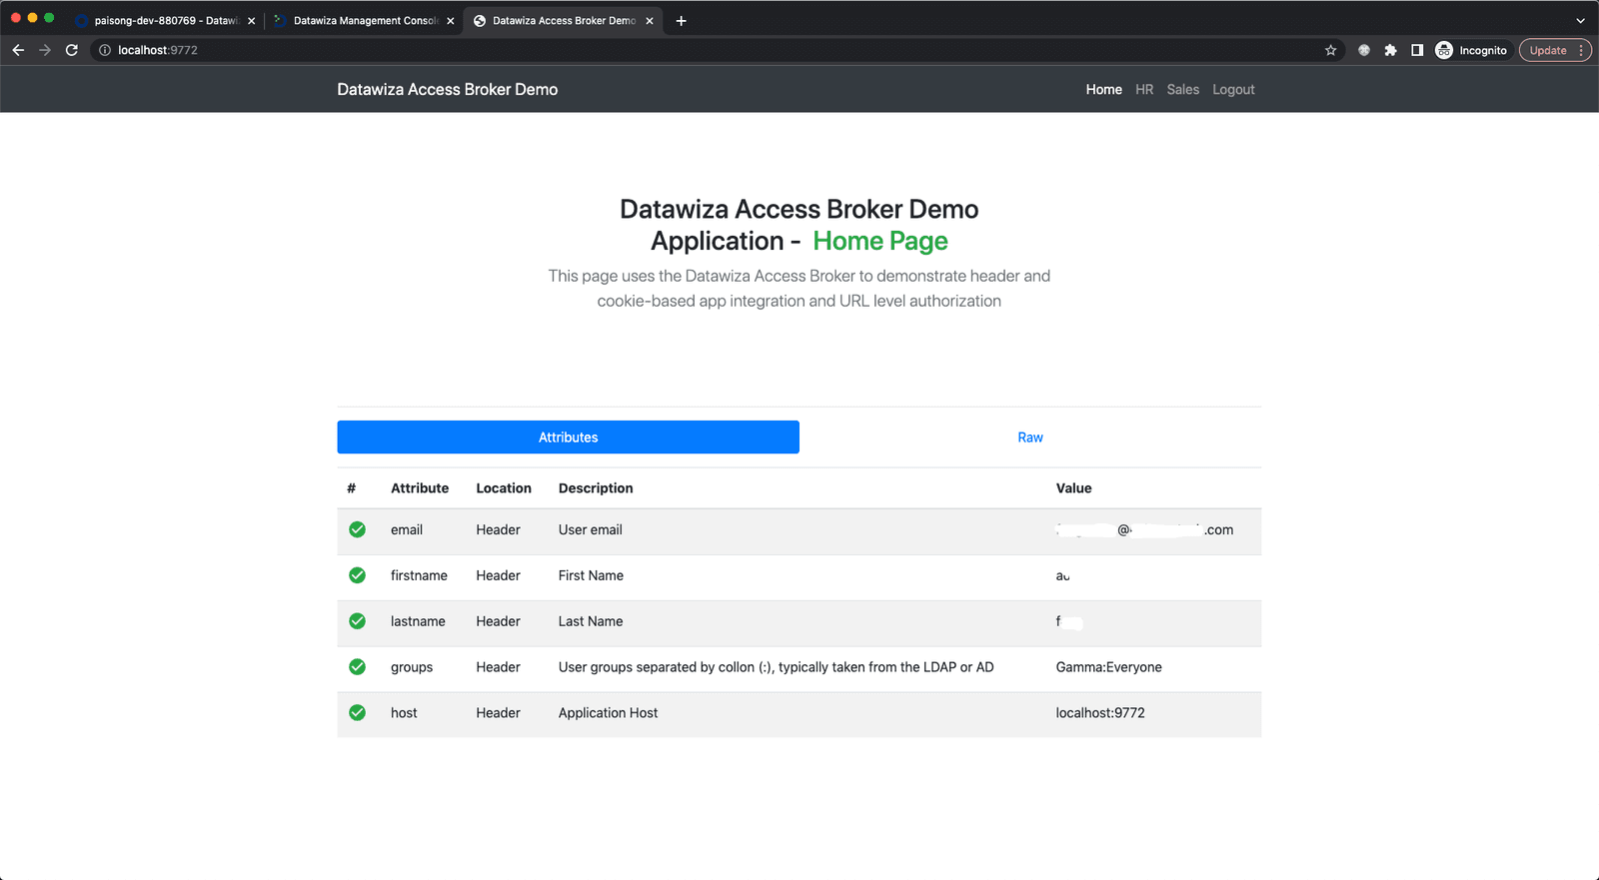Click the green Home Page heading text
The width and height of the screenshot is (1599, 880).
click(x=880, y=241)
